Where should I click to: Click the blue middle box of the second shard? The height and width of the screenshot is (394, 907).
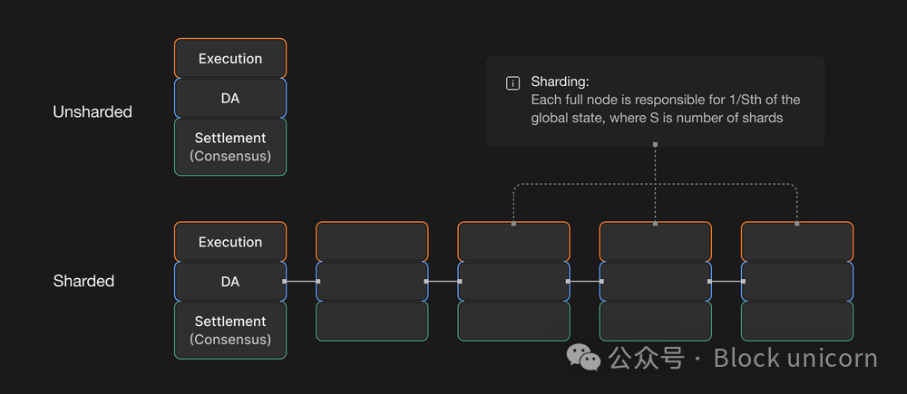tap(372, 282)
